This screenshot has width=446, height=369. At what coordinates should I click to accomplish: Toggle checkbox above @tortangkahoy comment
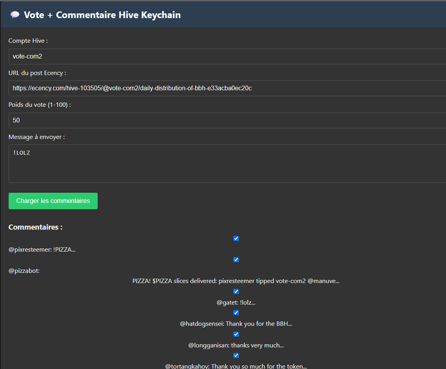click(236, 355)
